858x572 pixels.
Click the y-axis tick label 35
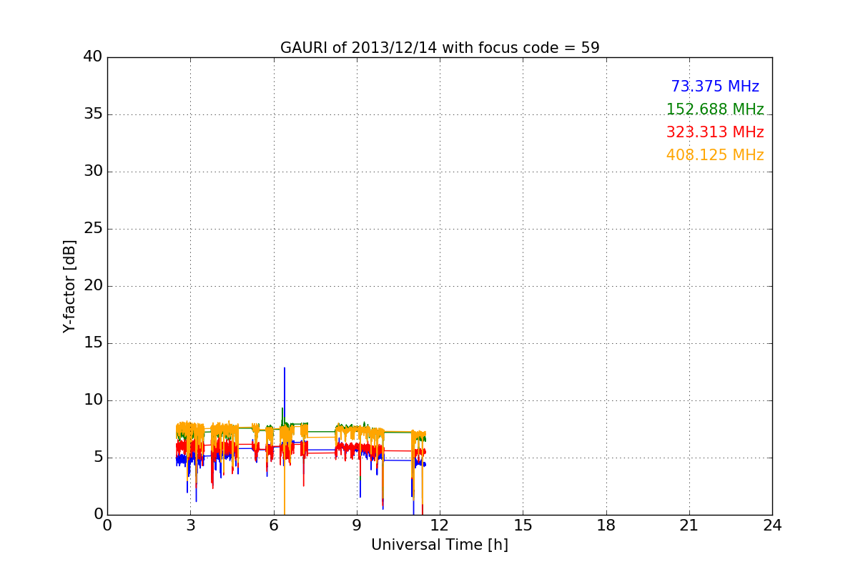(x=93, y=114)
